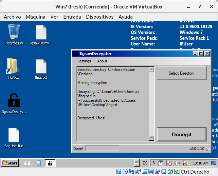The image size is (218, 176).
Task: Click the taskbar toolbar down stepper arrow
Action: pos(137,165)
